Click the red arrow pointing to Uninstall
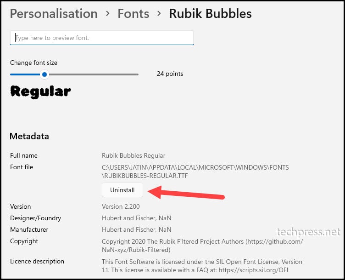The height and width of the screenshot is (280, 345). pos(186,193)
